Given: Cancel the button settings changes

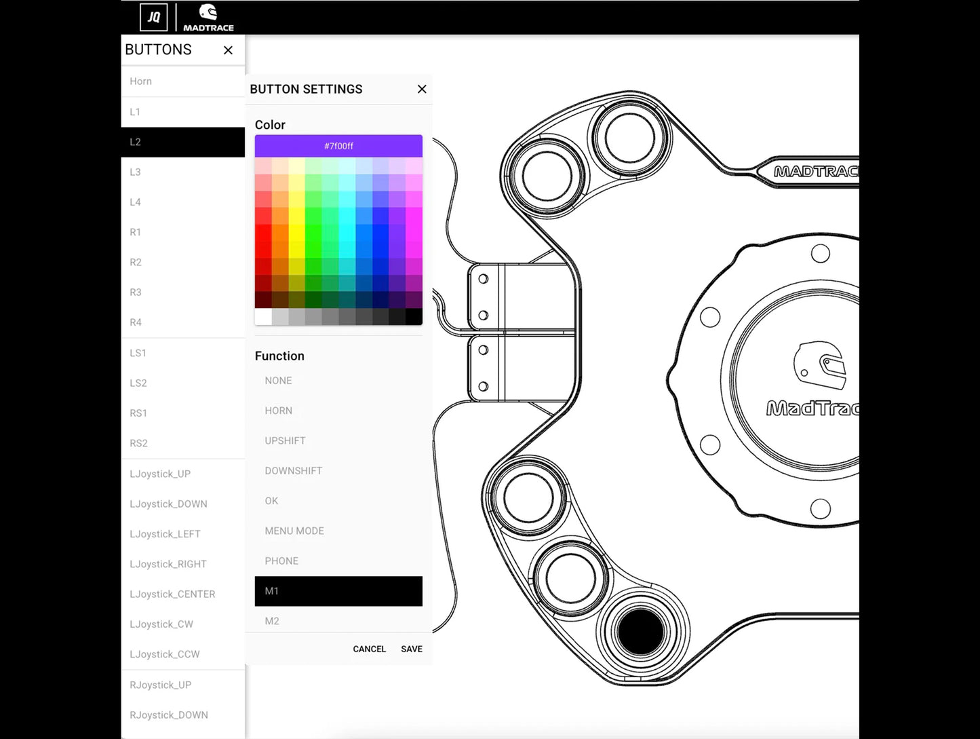Looking at the screenshot, I should [369, 649].
